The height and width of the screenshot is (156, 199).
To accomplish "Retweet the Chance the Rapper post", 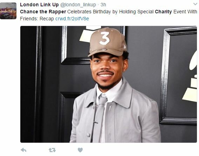I will [52, 150].
